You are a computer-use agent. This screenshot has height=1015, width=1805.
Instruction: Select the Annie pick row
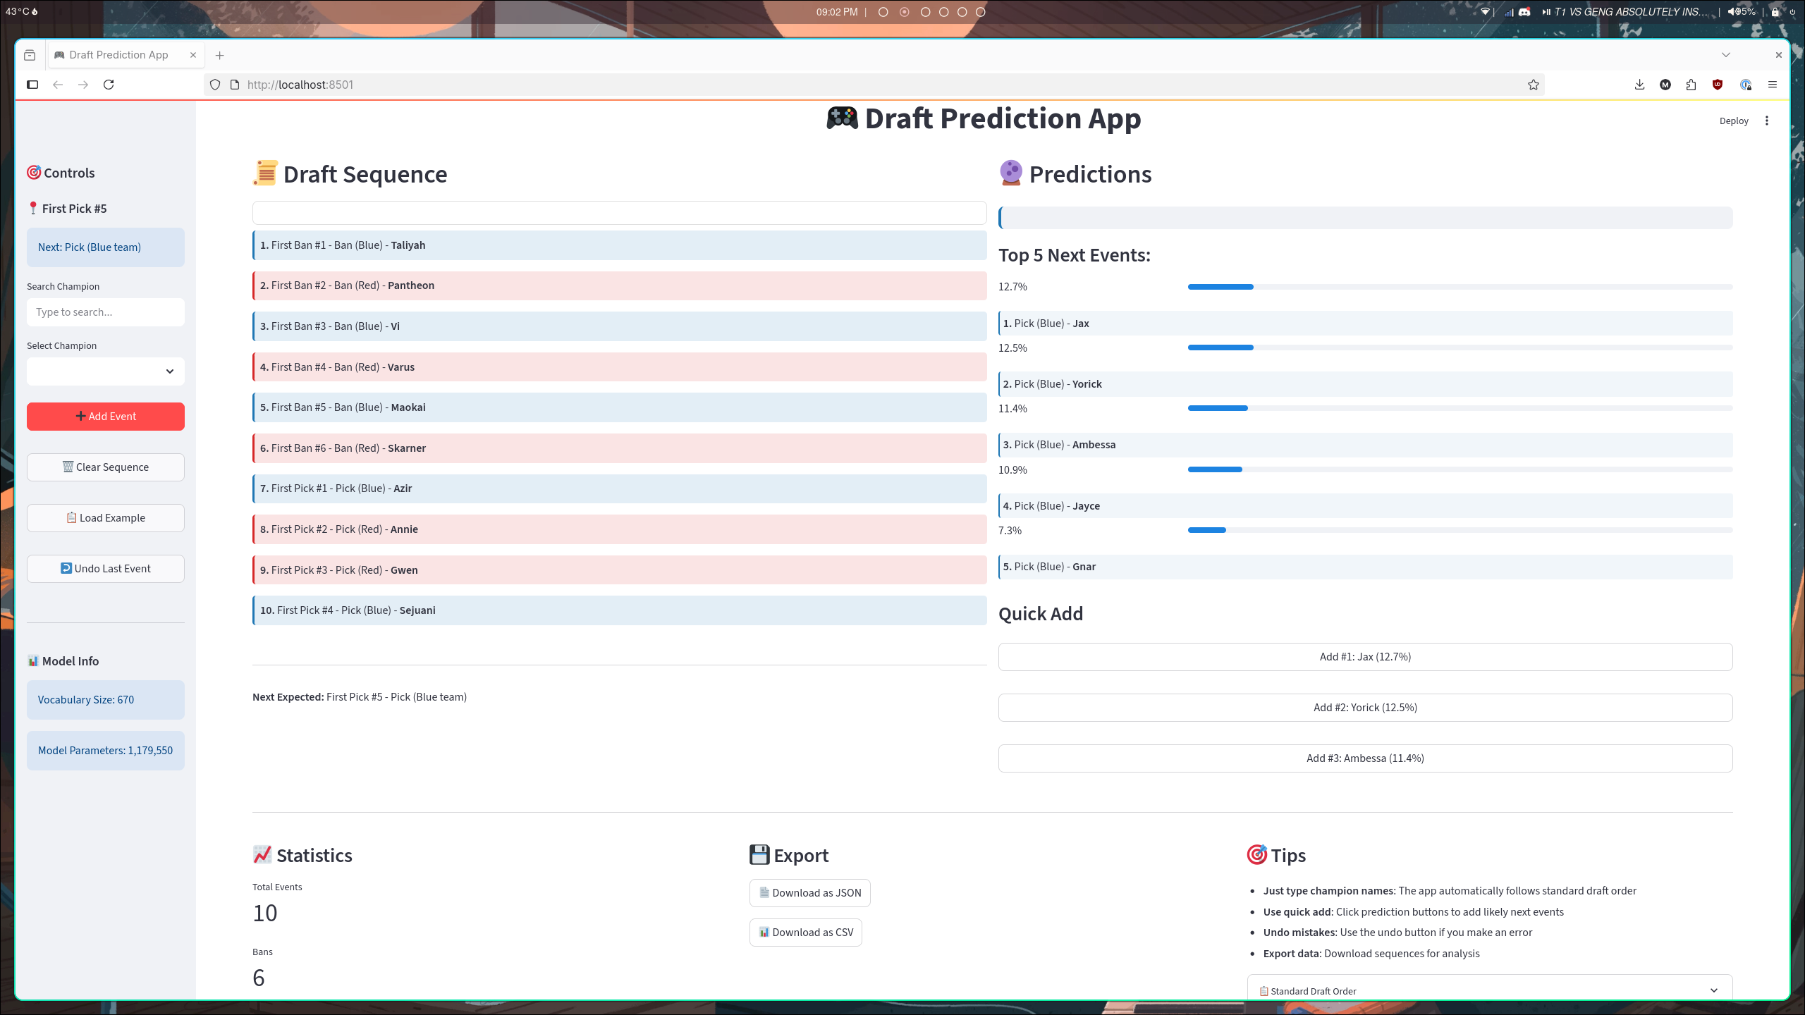tap(619, 529)
